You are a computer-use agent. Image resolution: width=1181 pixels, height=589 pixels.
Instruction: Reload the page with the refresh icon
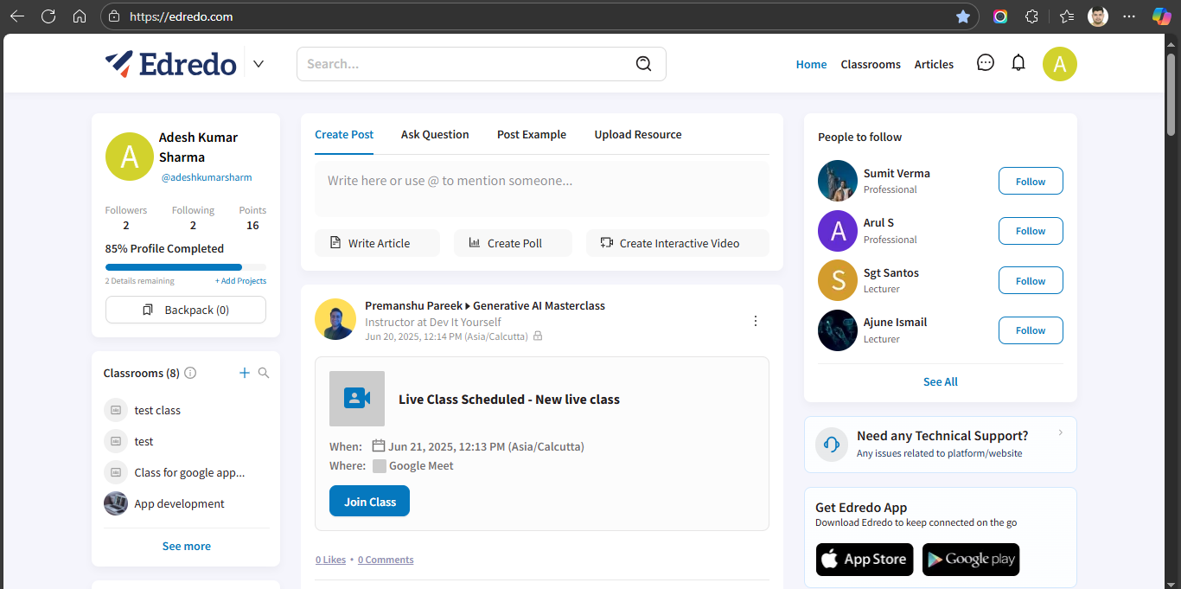tap(48, 16)
